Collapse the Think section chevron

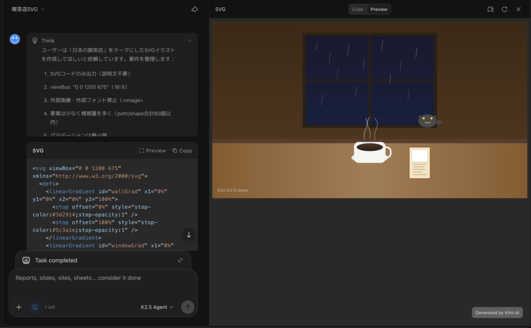click(190, 40)
